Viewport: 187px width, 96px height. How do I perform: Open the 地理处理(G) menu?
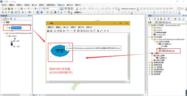(x=51, y=5)
